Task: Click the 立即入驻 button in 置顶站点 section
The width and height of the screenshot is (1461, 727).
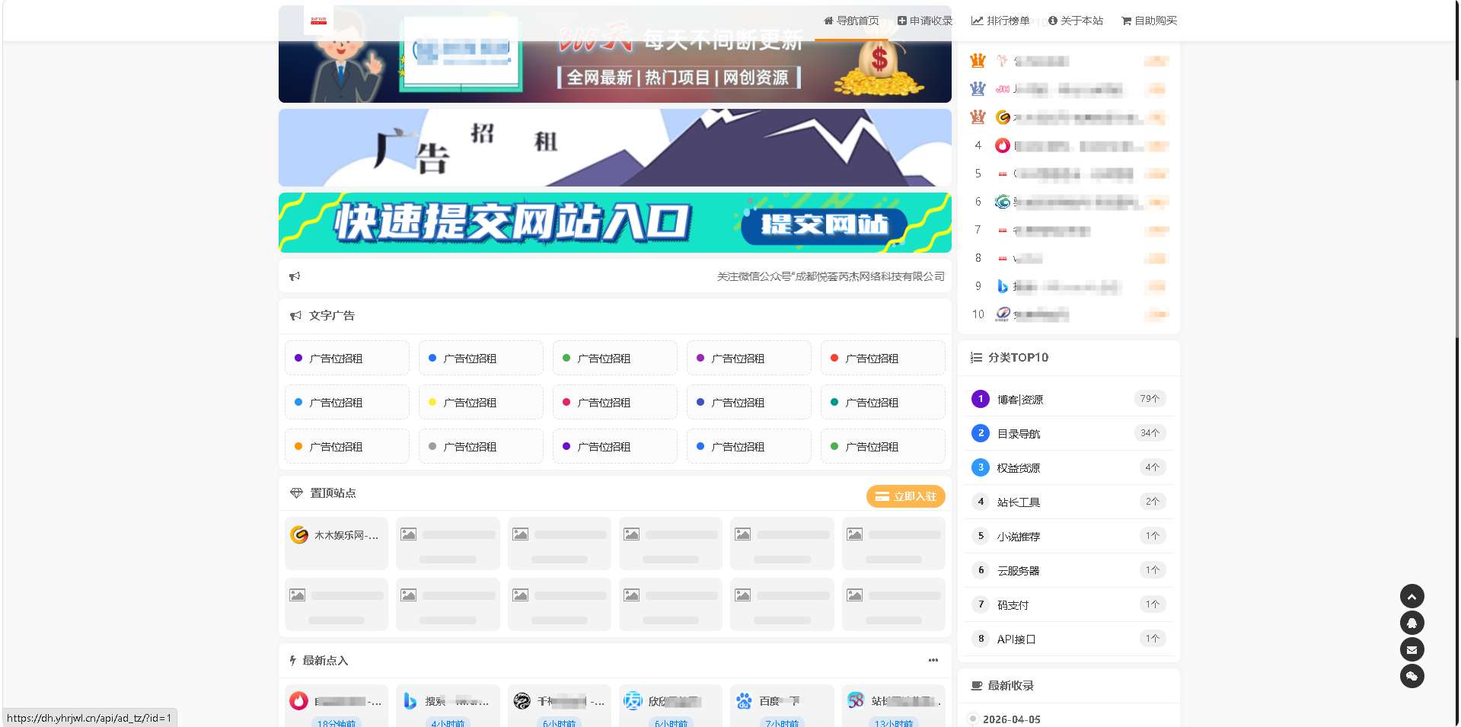Action: (905, 496)
